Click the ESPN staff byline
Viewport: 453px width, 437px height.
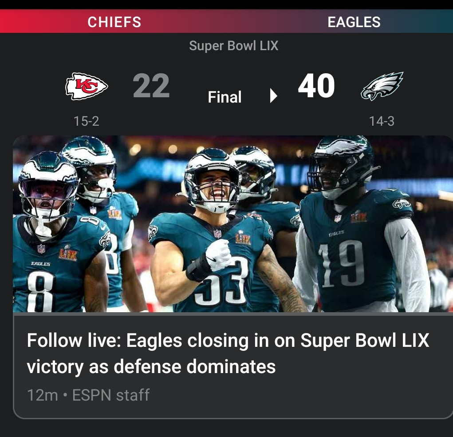click(x=111, y=395)
